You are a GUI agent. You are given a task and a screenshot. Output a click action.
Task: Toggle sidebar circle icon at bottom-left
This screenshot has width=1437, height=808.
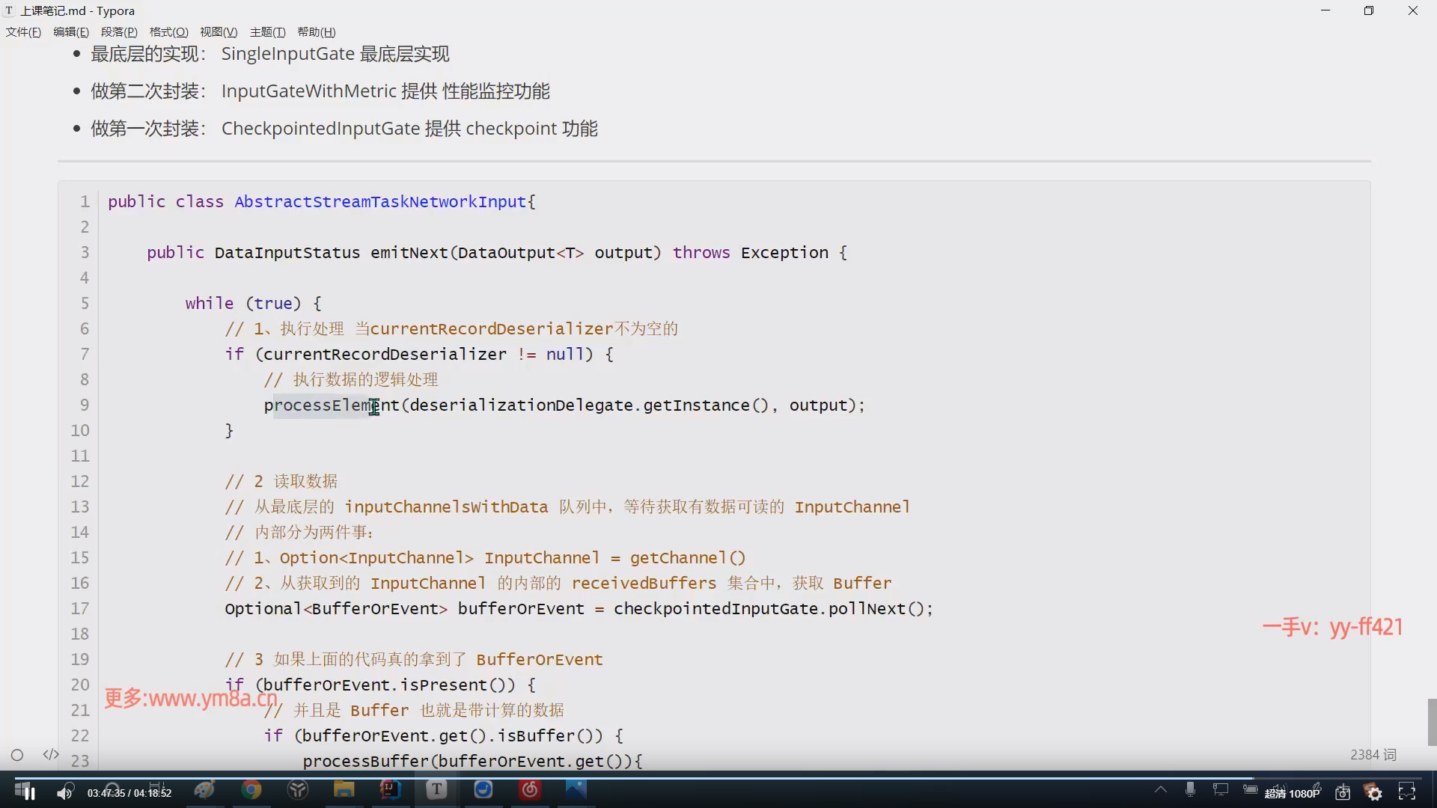[17, 755]
